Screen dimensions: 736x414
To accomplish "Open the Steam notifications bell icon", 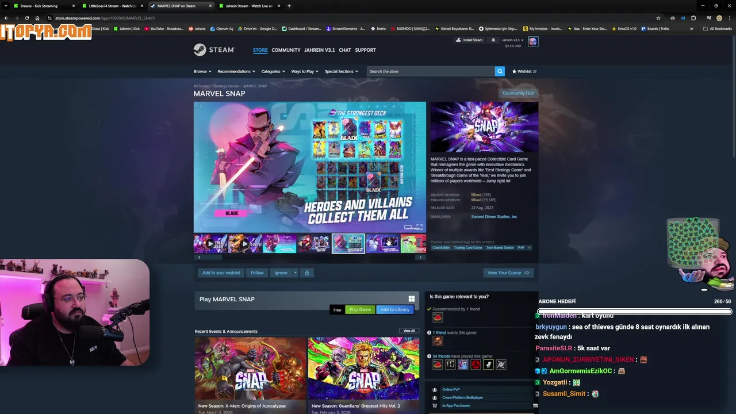I will (x=493, y=40).
